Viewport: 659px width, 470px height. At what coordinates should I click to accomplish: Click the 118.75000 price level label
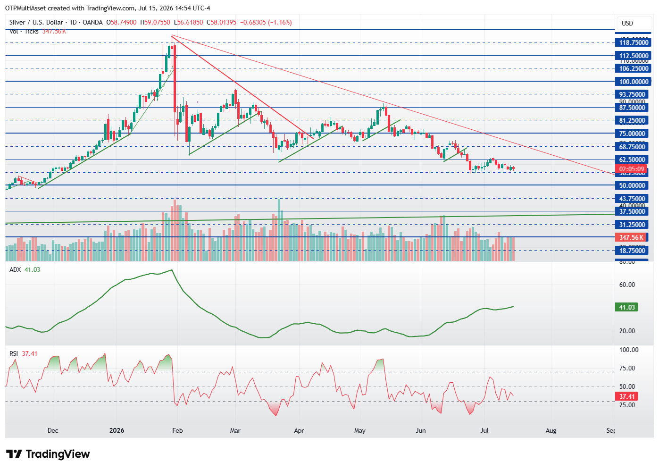[634, 42]
